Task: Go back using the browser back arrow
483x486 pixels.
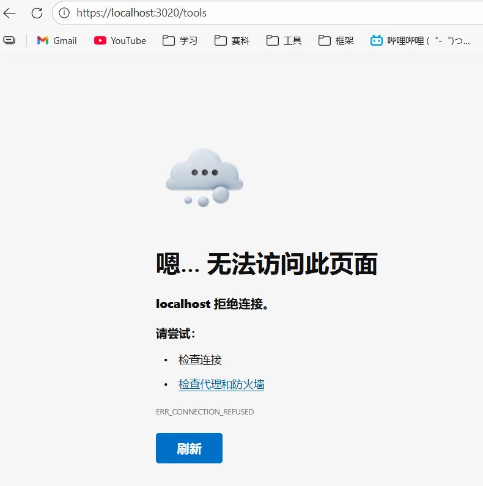Action: point(9,13)
